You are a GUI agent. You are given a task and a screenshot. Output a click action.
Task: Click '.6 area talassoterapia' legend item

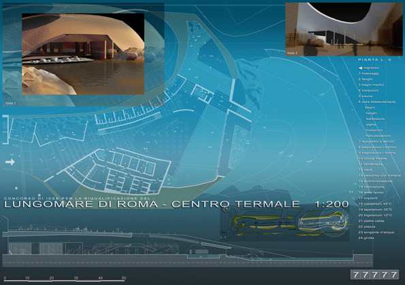pyautogui.click(x=376, y=102)
